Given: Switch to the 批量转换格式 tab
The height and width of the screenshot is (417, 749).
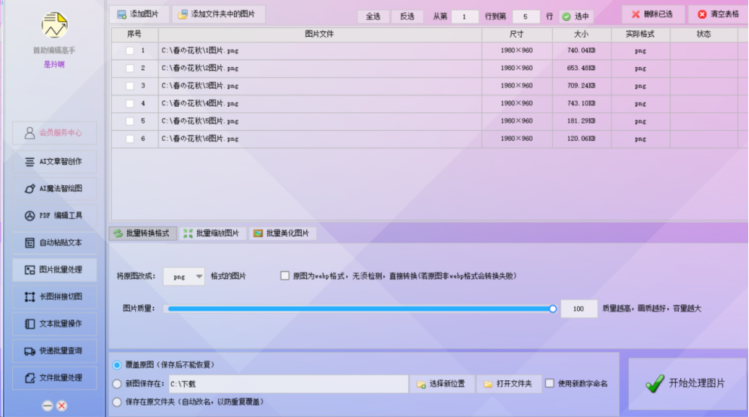Looking at the screenshot, I should pos(143,233).
